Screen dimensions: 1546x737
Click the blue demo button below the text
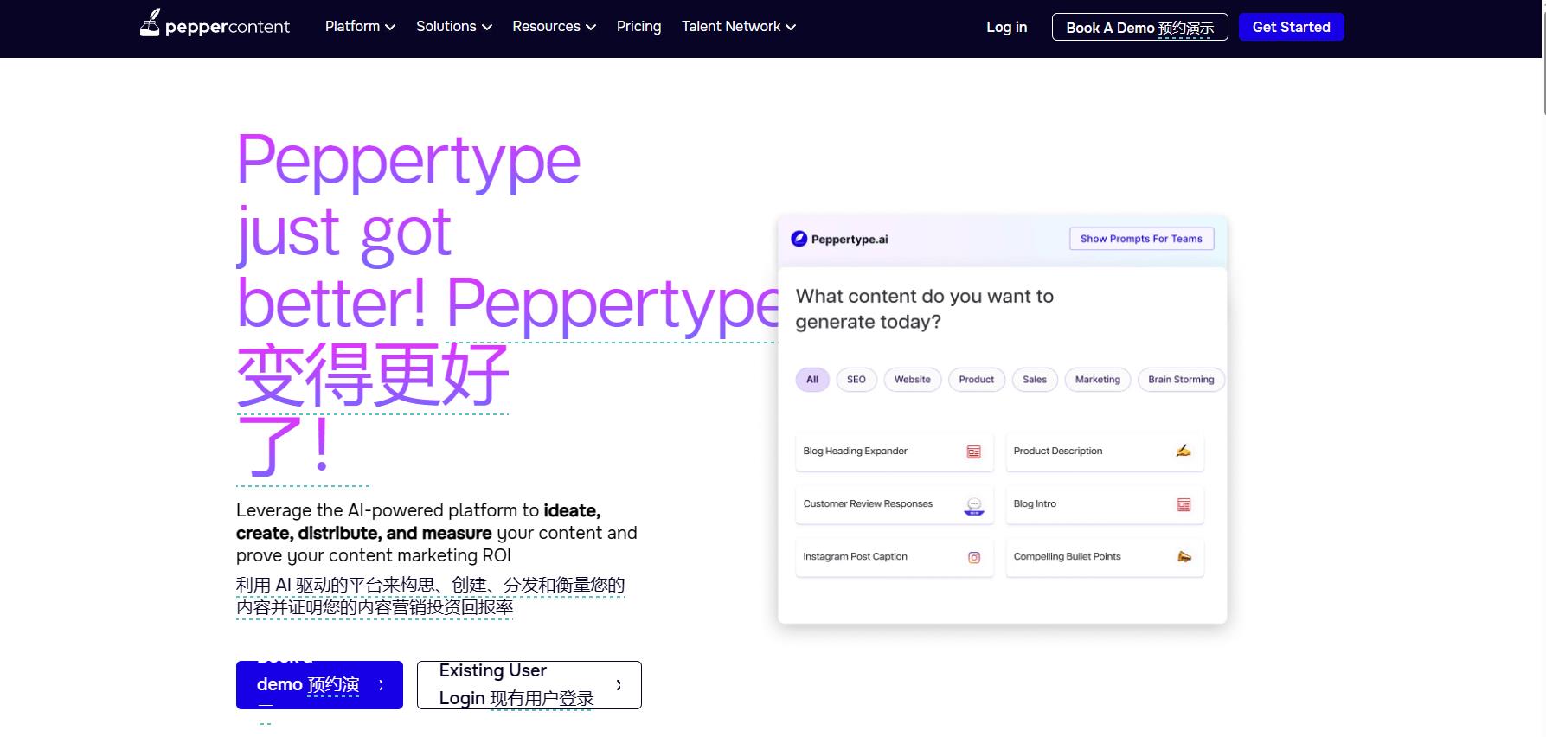(x=319, y=685)
